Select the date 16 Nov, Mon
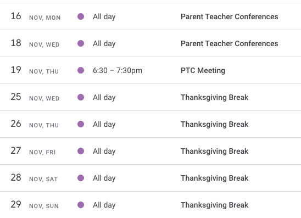This screenshot has width=301, height=218. pos(36,16)
